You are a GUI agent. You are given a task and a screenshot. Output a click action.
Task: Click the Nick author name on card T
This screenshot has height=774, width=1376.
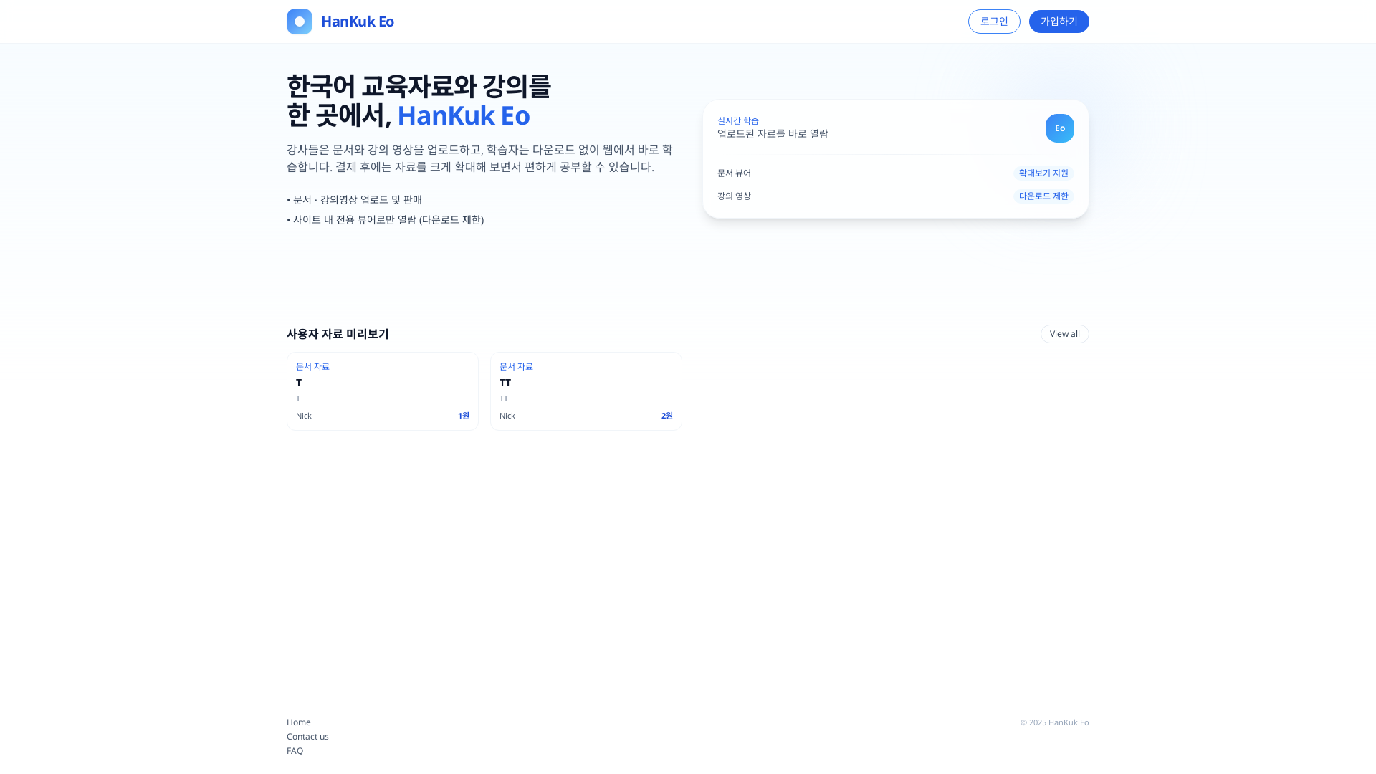pos(303,415)
